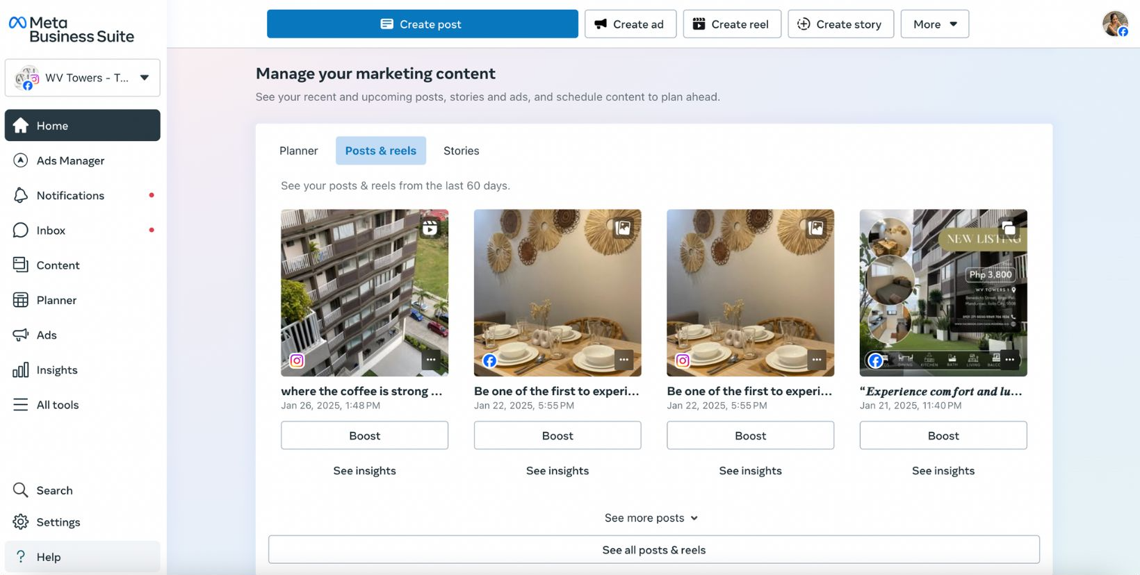This screenshot has height=575, width=1140.
Task: Boost the Jan 22 Facebook dining post
Action: tap(557, 435)
